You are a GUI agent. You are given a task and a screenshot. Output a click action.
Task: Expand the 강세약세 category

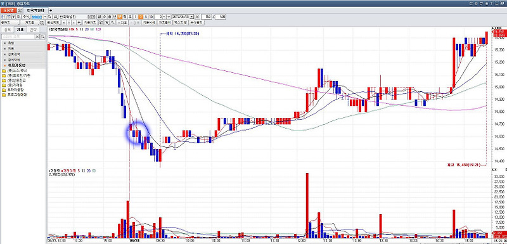point(23,60)
